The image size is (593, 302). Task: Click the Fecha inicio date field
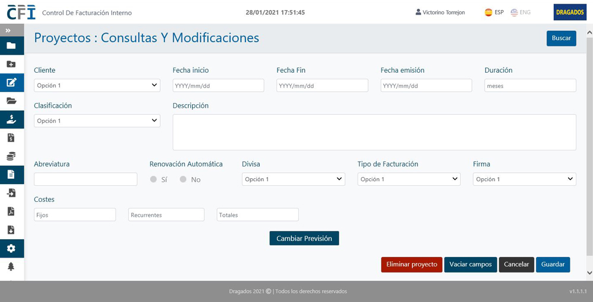click(218, 85)
